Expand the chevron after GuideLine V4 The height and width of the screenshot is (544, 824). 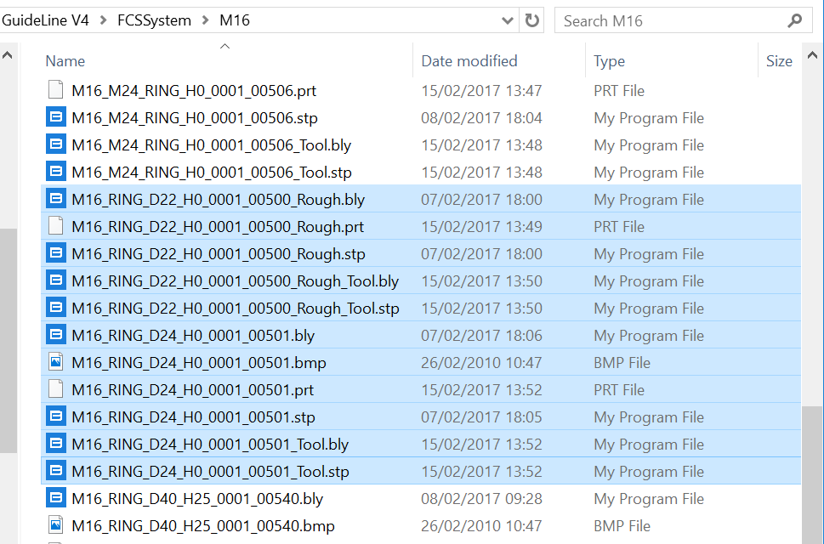click(x=103, y=20)
